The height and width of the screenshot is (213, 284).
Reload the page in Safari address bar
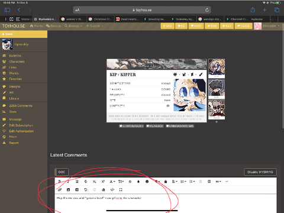pos(207,10)
